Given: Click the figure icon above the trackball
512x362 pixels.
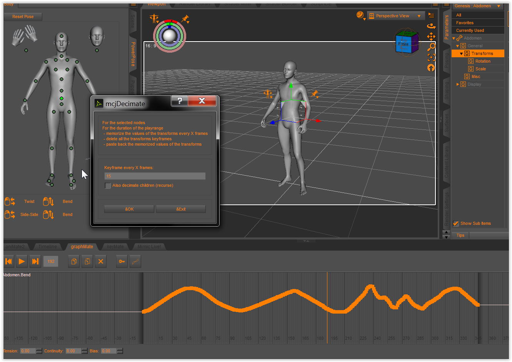Looking at the screenshot, I should coord(154,18).
